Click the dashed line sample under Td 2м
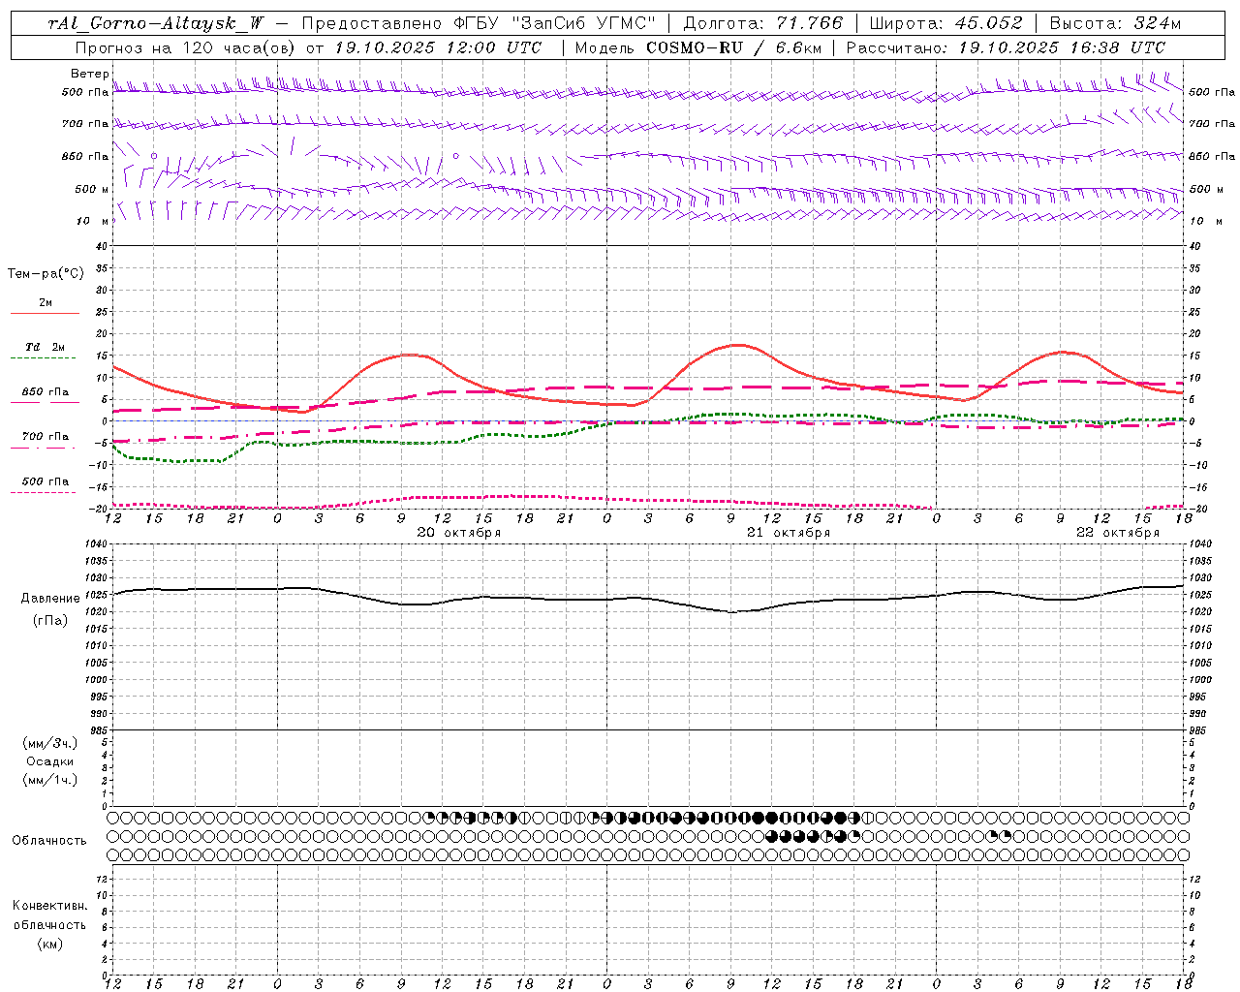The image size is (1240, 992). click(43, 358)
